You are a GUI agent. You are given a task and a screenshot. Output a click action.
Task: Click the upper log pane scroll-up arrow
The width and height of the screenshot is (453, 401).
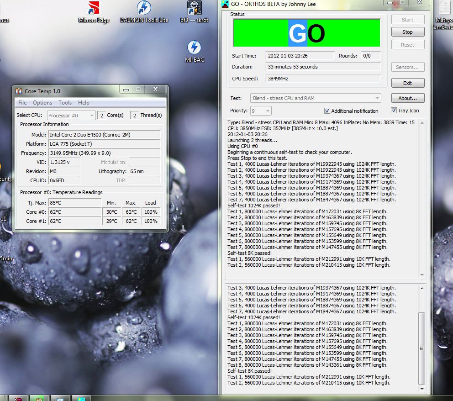pos(422,123)
